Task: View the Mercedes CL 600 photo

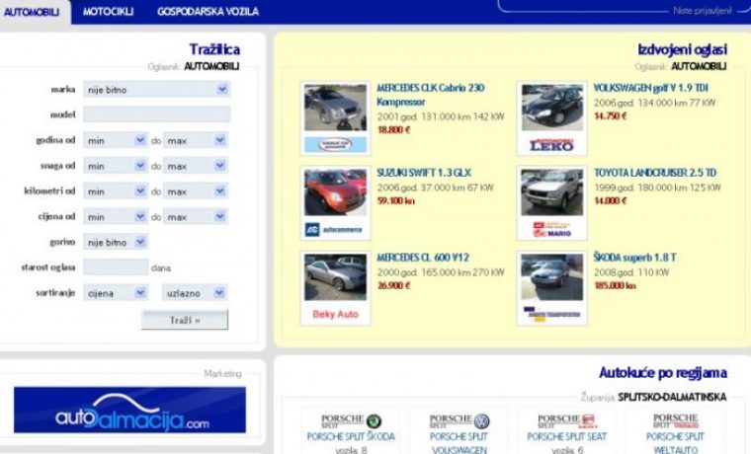Action: pyautogui.click(x=335, y=277)
